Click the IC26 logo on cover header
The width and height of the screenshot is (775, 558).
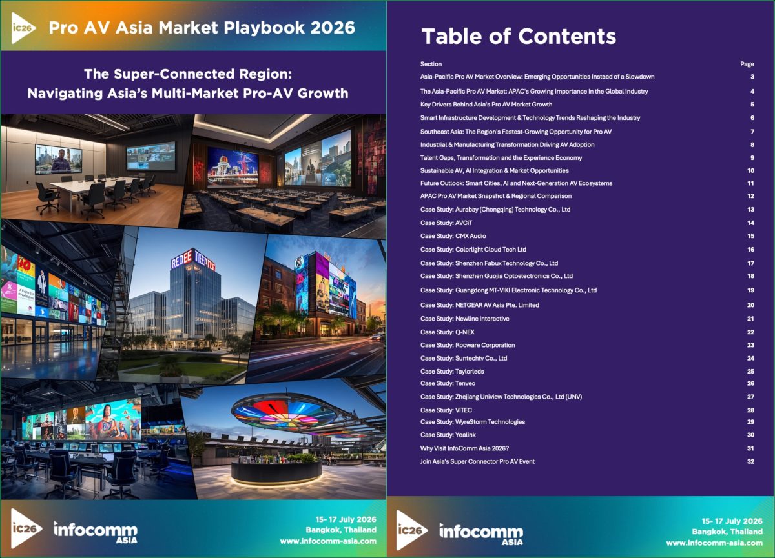coord(25,28)
